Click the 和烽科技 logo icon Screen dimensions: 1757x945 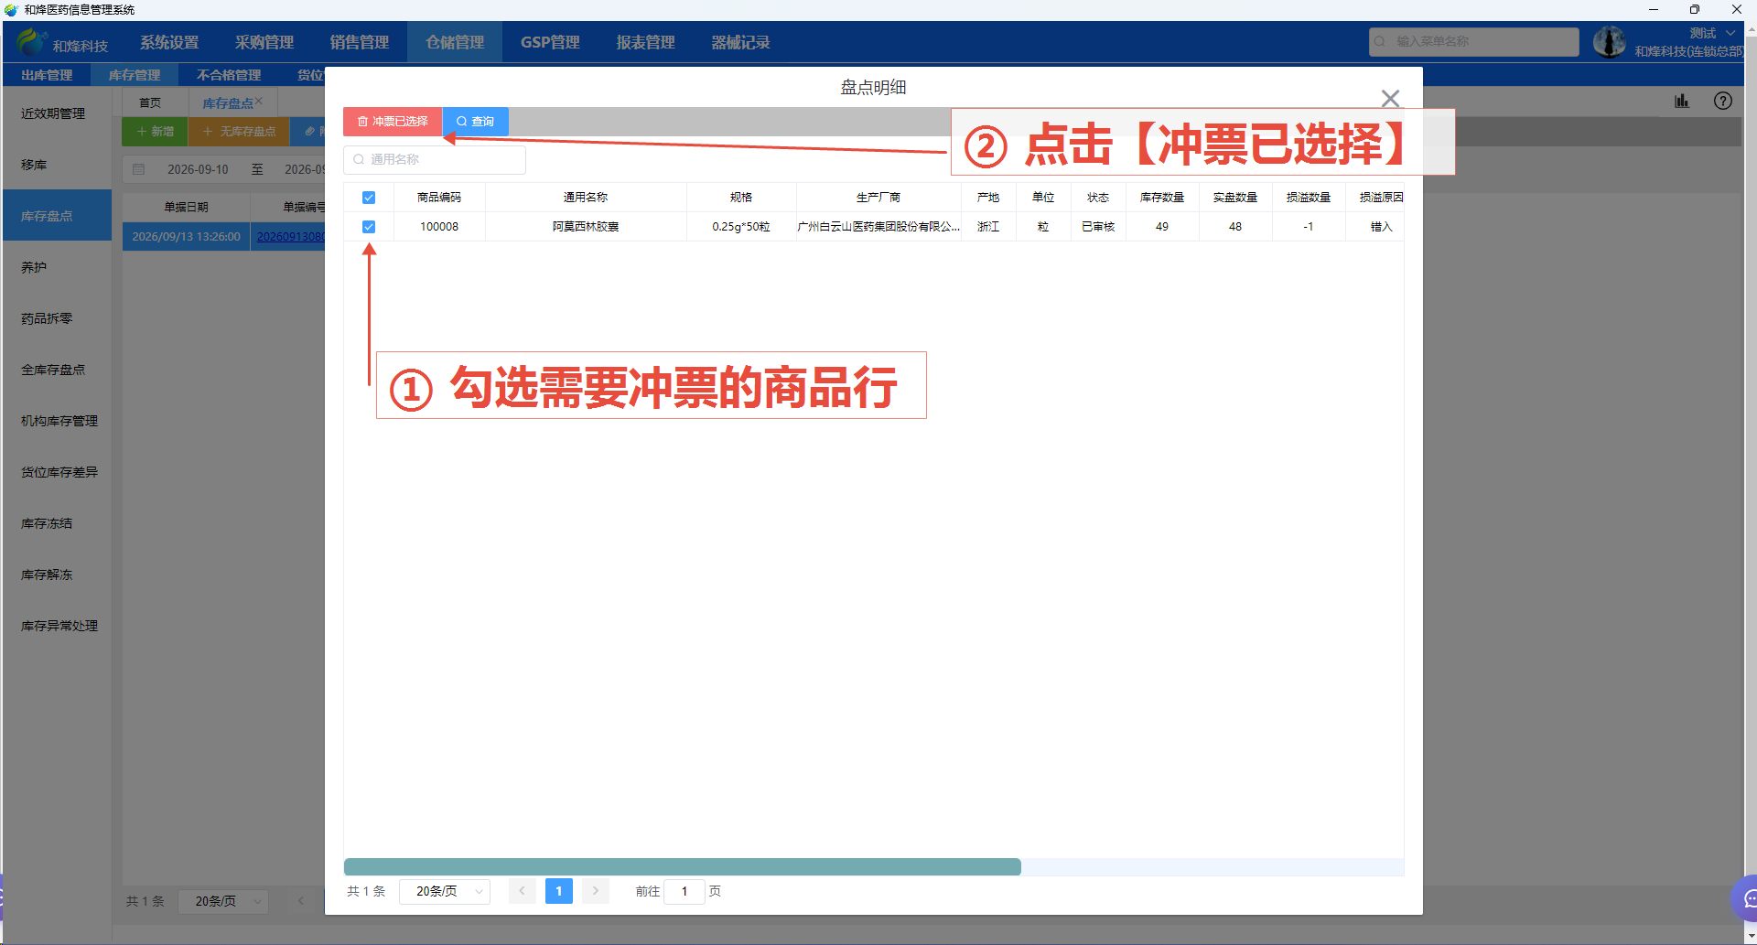tap(31, 42)
